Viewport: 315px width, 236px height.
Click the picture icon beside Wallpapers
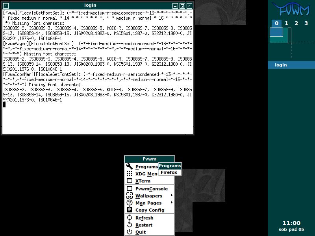(130, 195)
